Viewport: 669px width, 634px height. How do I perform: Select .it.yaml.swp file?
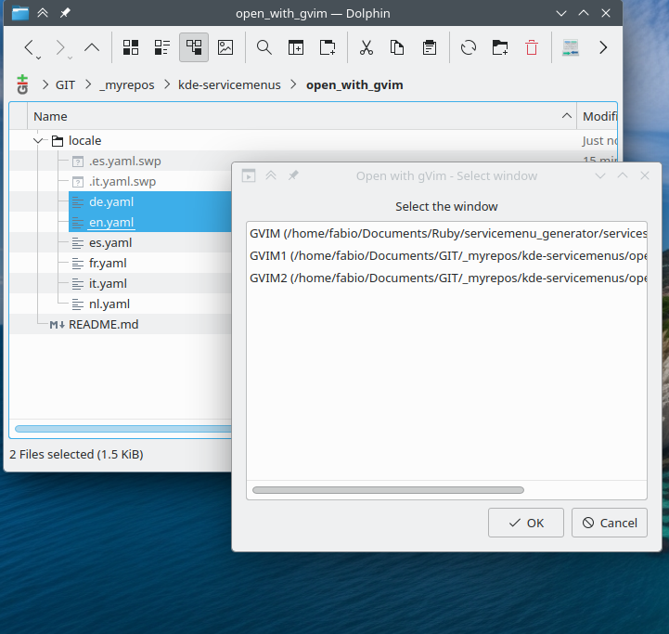click(x=122, y=181)
